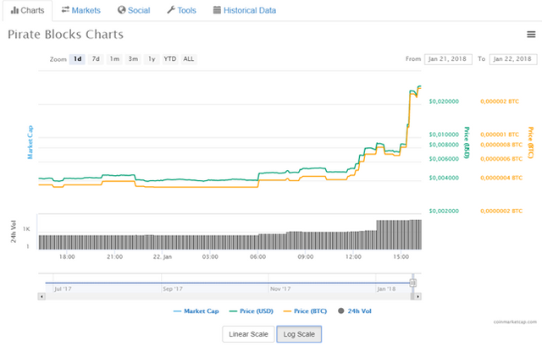Click the navigator left scroll arrow
The width and height of the screenshot is (542, 346).
41,296
